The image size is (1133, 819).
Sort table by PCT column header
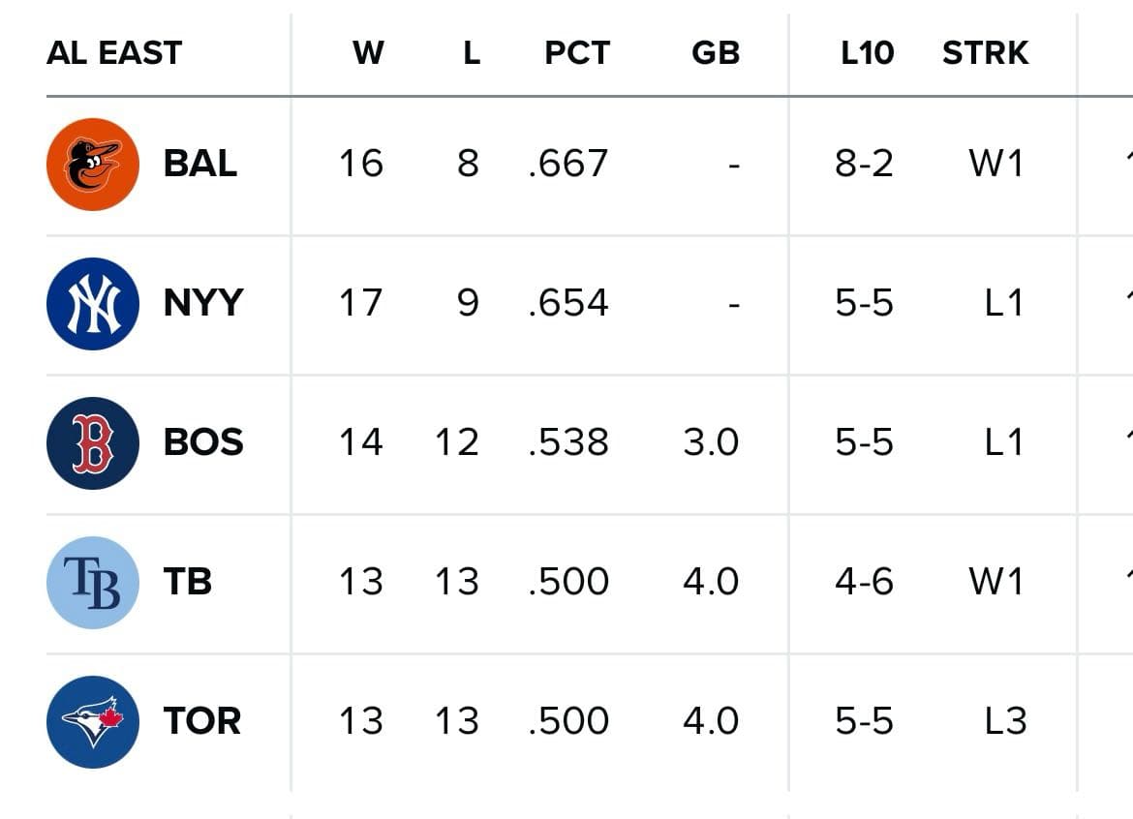pos(577,53)
